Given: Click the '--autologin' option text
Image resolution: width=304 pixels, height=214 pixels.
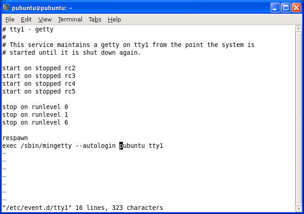Looking at the screenshot, I should 96,146.
